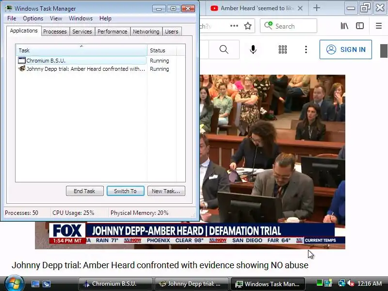388x291 pixels.
Task: Click the muted volume tray icon
Action: click(351, 283)
